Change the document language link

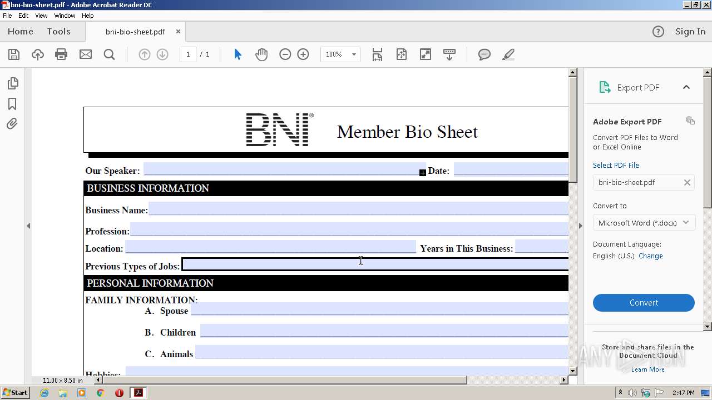point(650,256)
